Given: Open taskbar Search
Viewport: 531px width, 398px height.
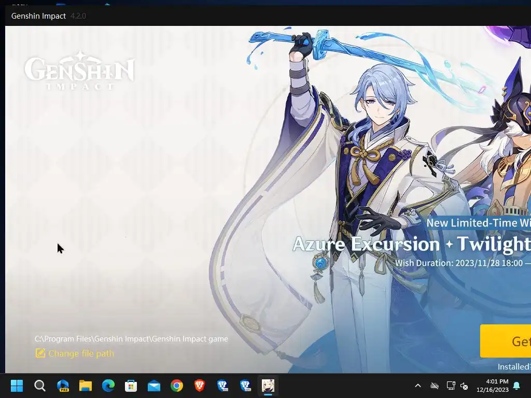Looking at the screenshot, I should 39,386.
